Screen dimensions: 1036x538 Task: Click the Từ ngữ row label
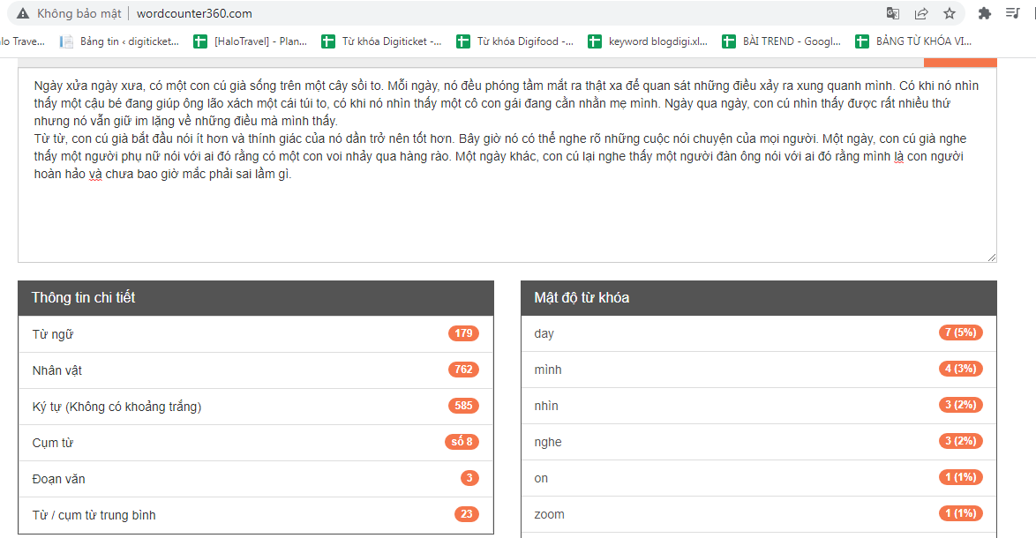tap(53, 334)
